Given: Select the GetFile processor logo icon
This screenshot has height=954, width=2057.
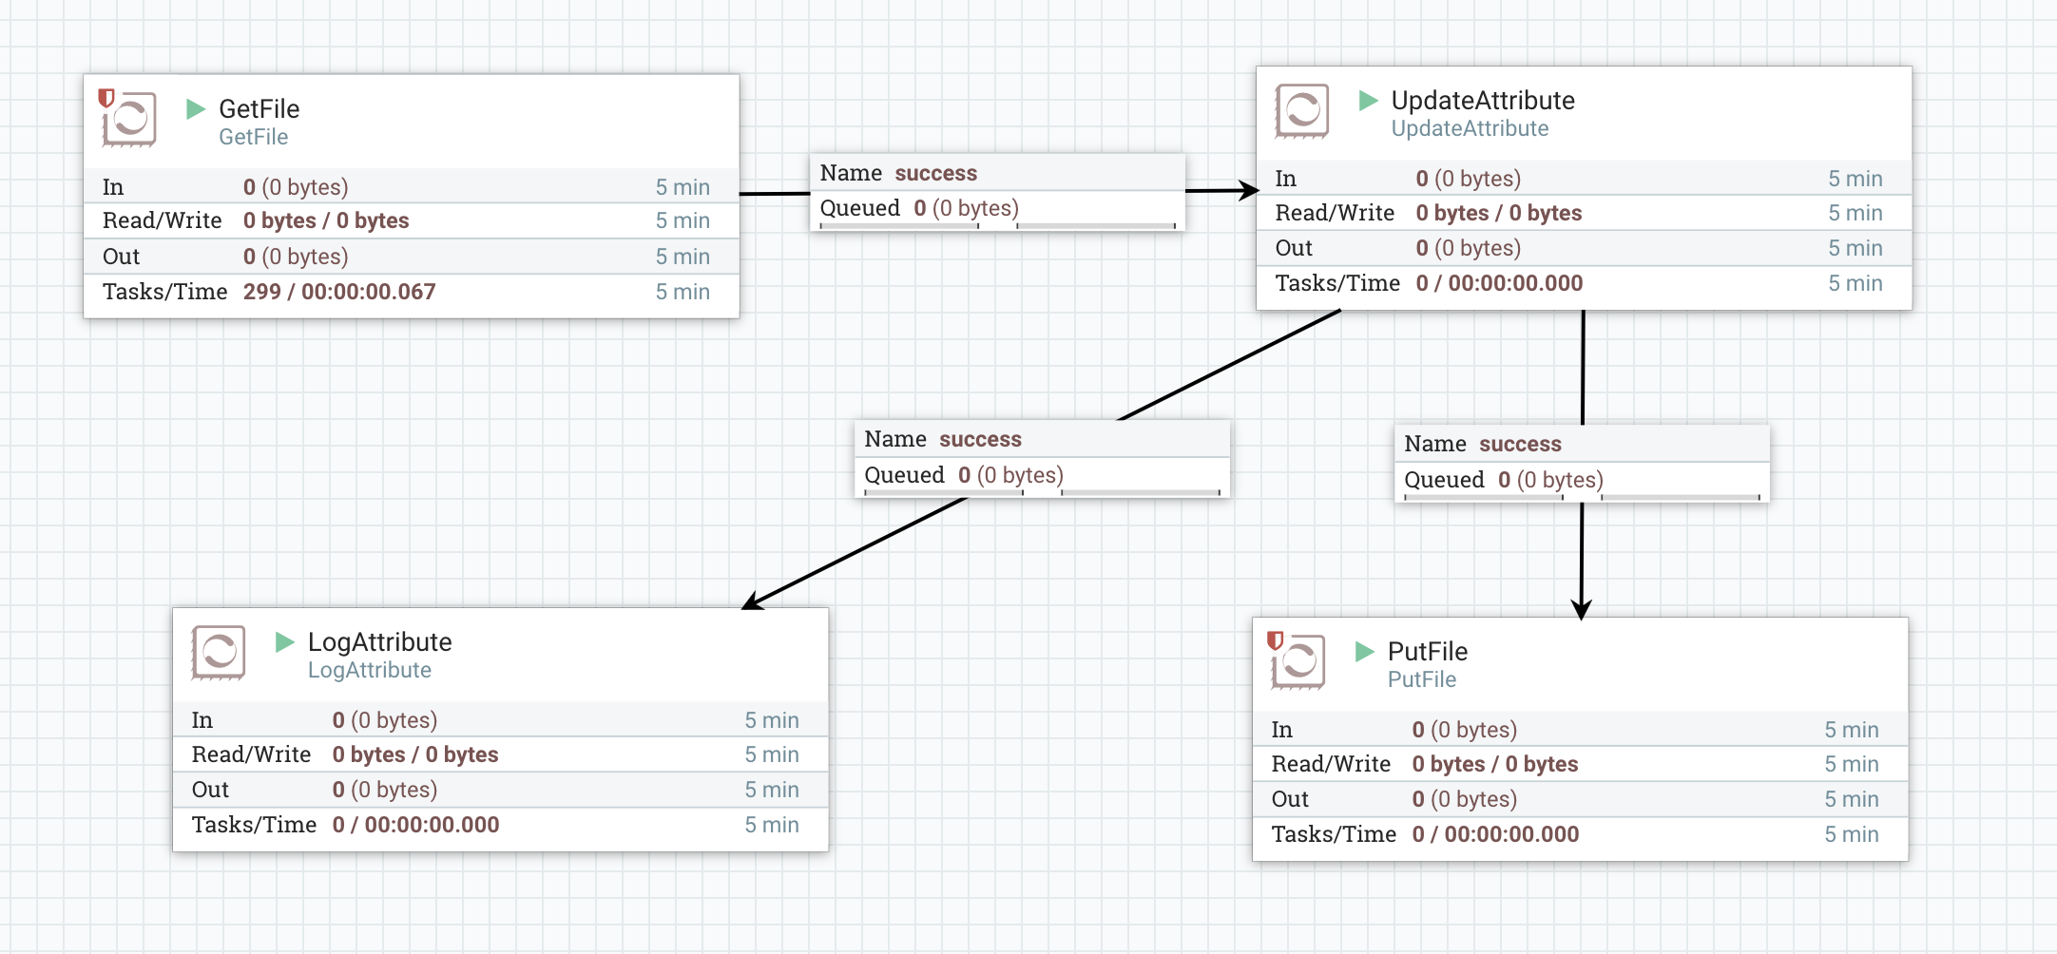Looking at the screenshot, I should click(133, 117).
